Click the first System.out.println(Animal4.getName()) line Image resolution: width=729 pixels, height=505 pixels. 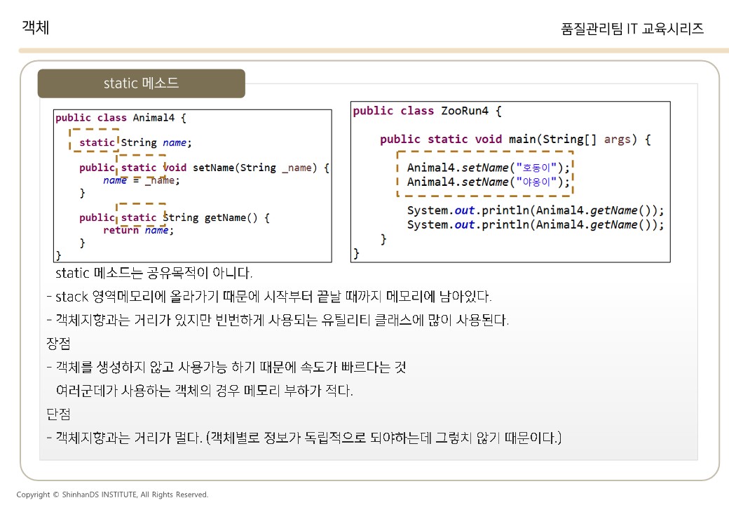tap(536, 210)
